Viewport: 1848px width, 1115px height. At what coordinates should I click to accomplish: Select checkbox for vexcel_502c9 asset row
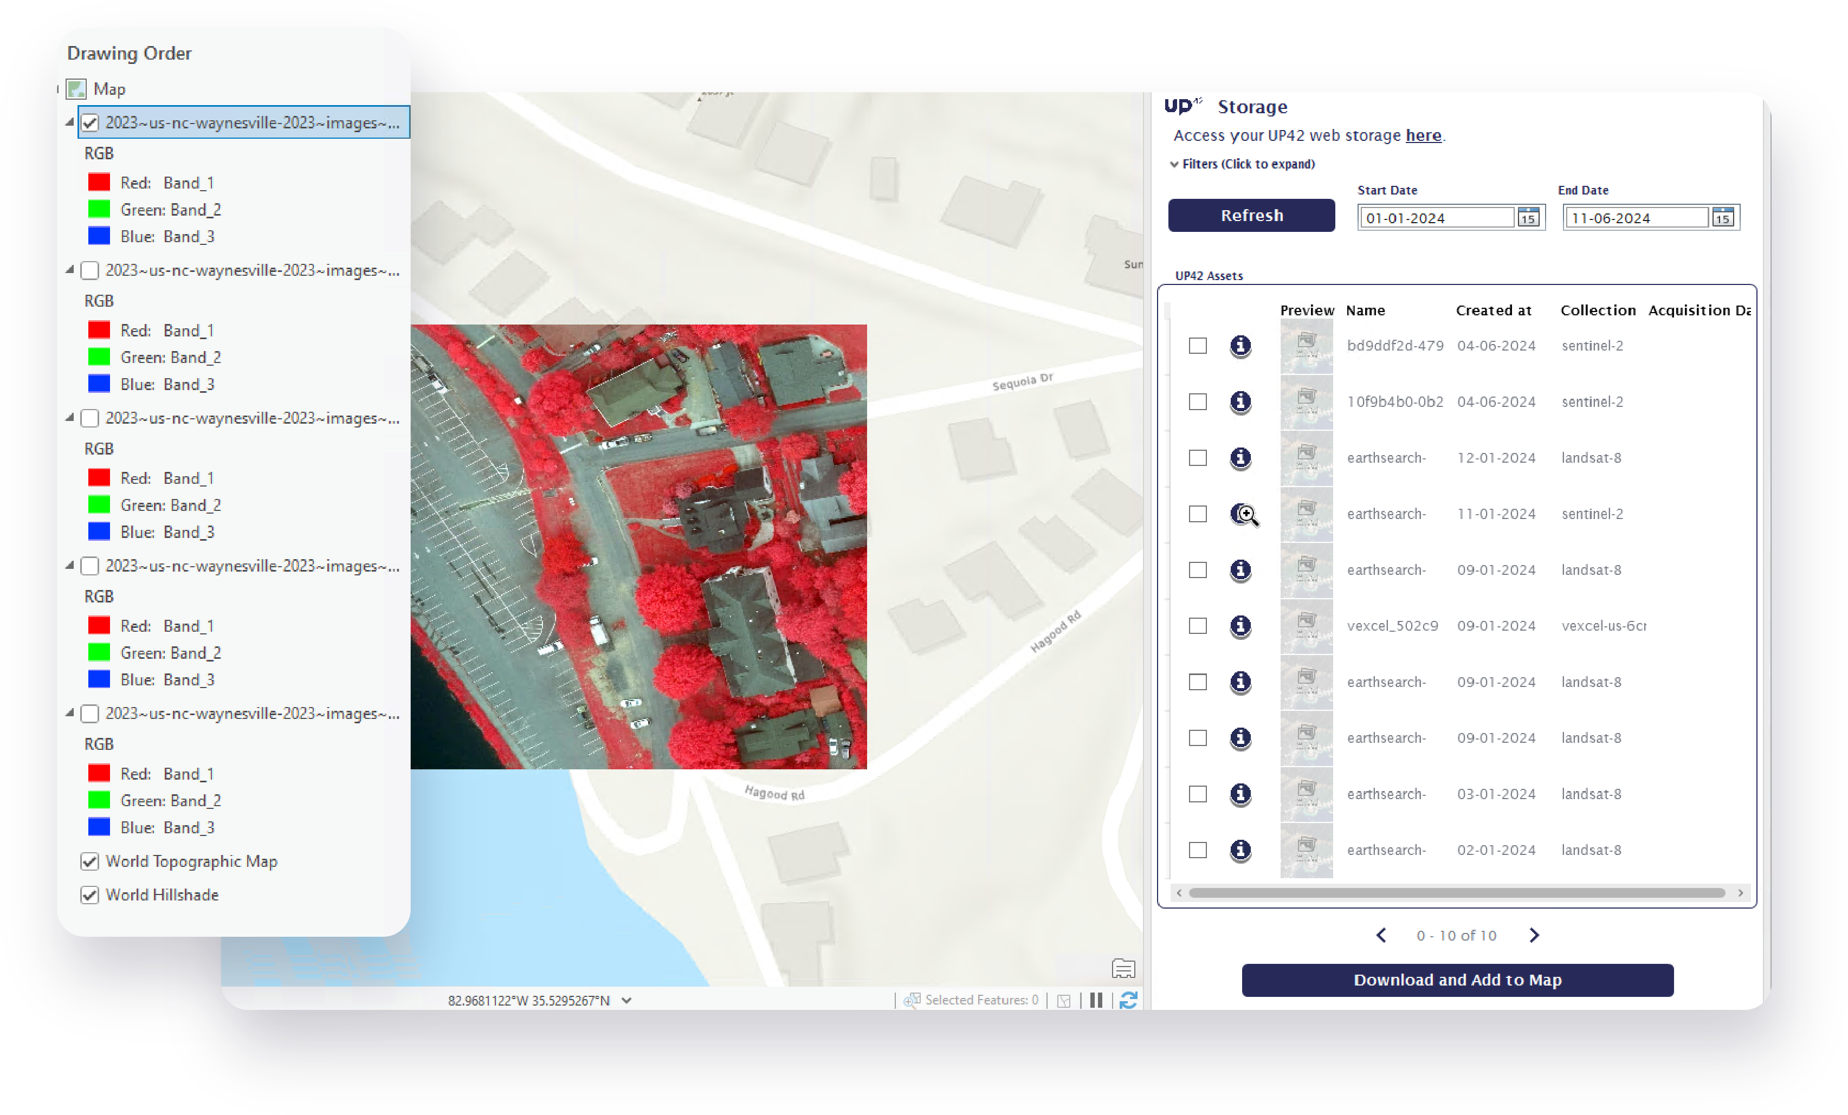[1198, 625]
